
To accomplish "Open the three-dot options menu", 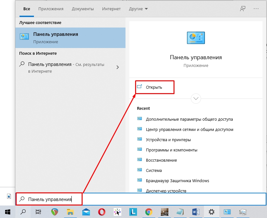I will (256, 9).
